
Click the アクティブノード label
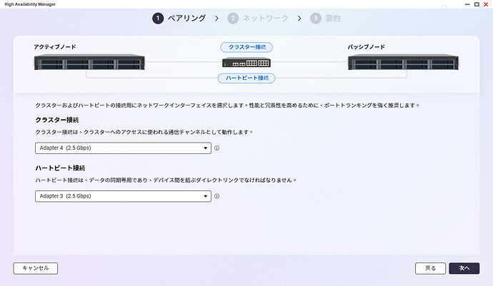click(x=55, y=47)
